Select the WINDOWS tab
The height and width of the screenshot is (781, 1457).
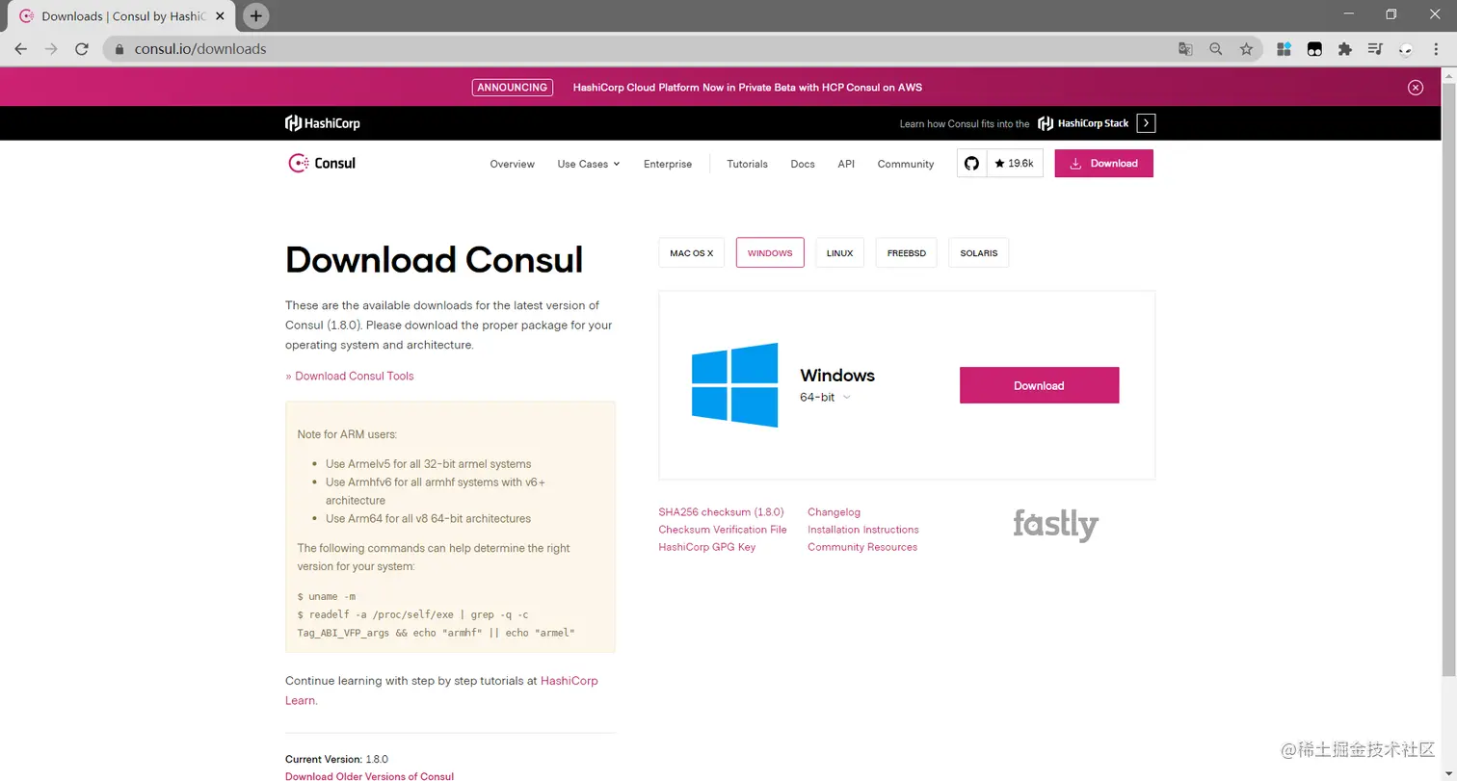[x=770, y=253]
